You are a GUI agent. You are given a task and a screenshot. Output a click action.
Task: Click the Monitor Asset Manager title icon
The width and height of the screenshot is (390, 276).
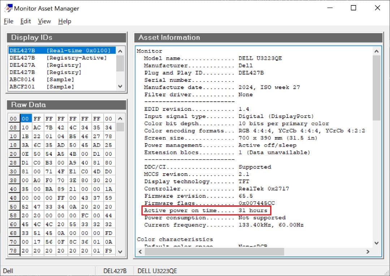[x=8, y=8]
